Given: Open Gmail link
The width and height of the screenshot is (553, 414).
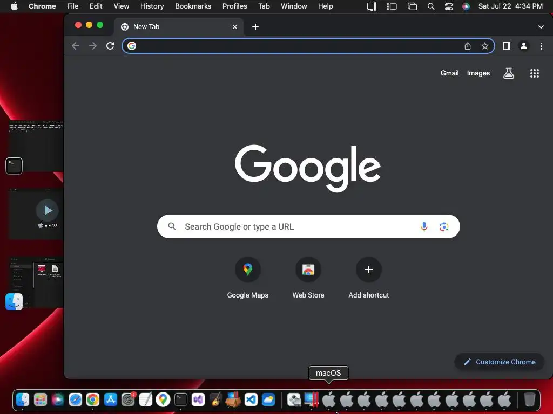Looking at the screenshot, I should (x=449, y=73).
